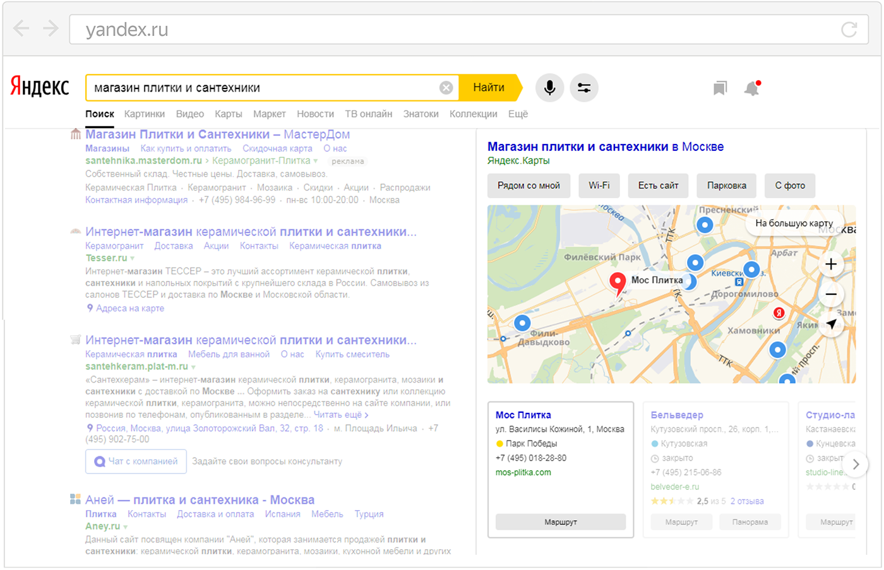Open the Знатоки tab
Viewport: 884px width, 570px height.
(421, 114)
